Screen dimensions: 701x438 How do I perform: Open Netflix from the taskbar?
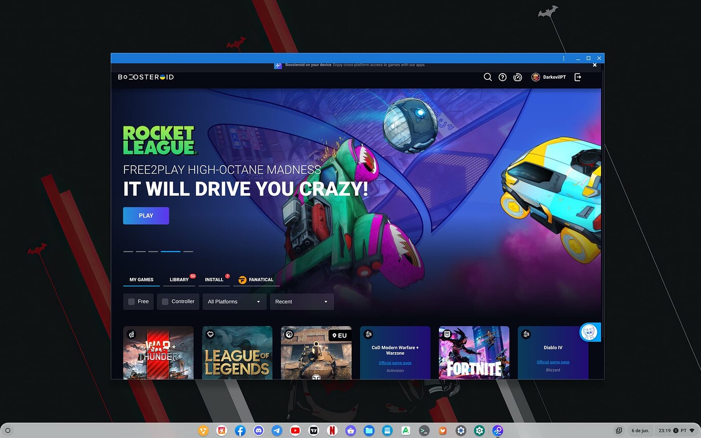(332, 430)
